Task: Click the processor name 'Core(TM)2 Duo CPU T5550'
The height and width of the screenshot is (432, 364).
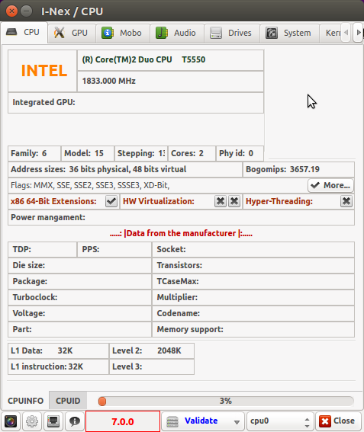Action: (x=143, y=59)
